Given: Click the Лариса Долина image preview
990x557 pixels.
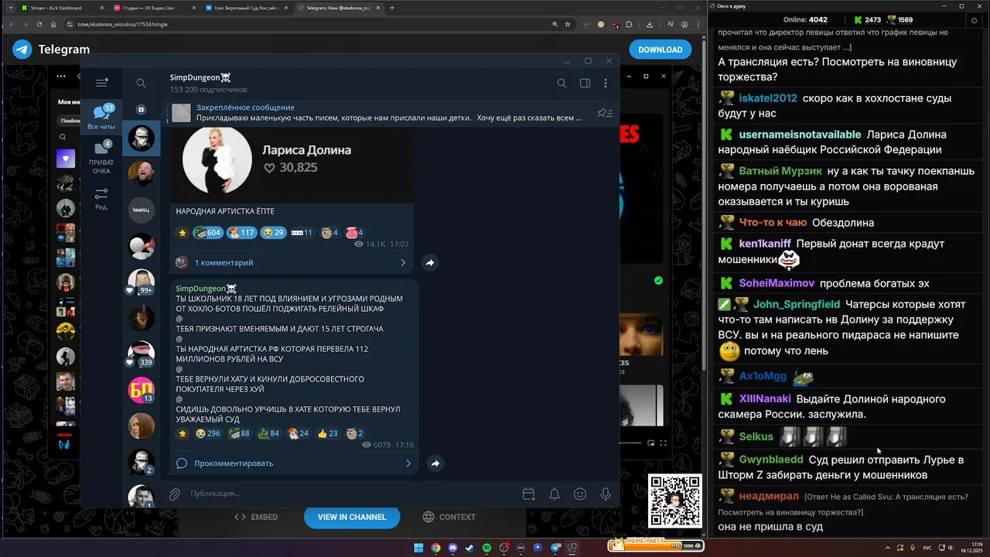Looking at the screenshot, I should pyautogui.click(x=292, y=164).
